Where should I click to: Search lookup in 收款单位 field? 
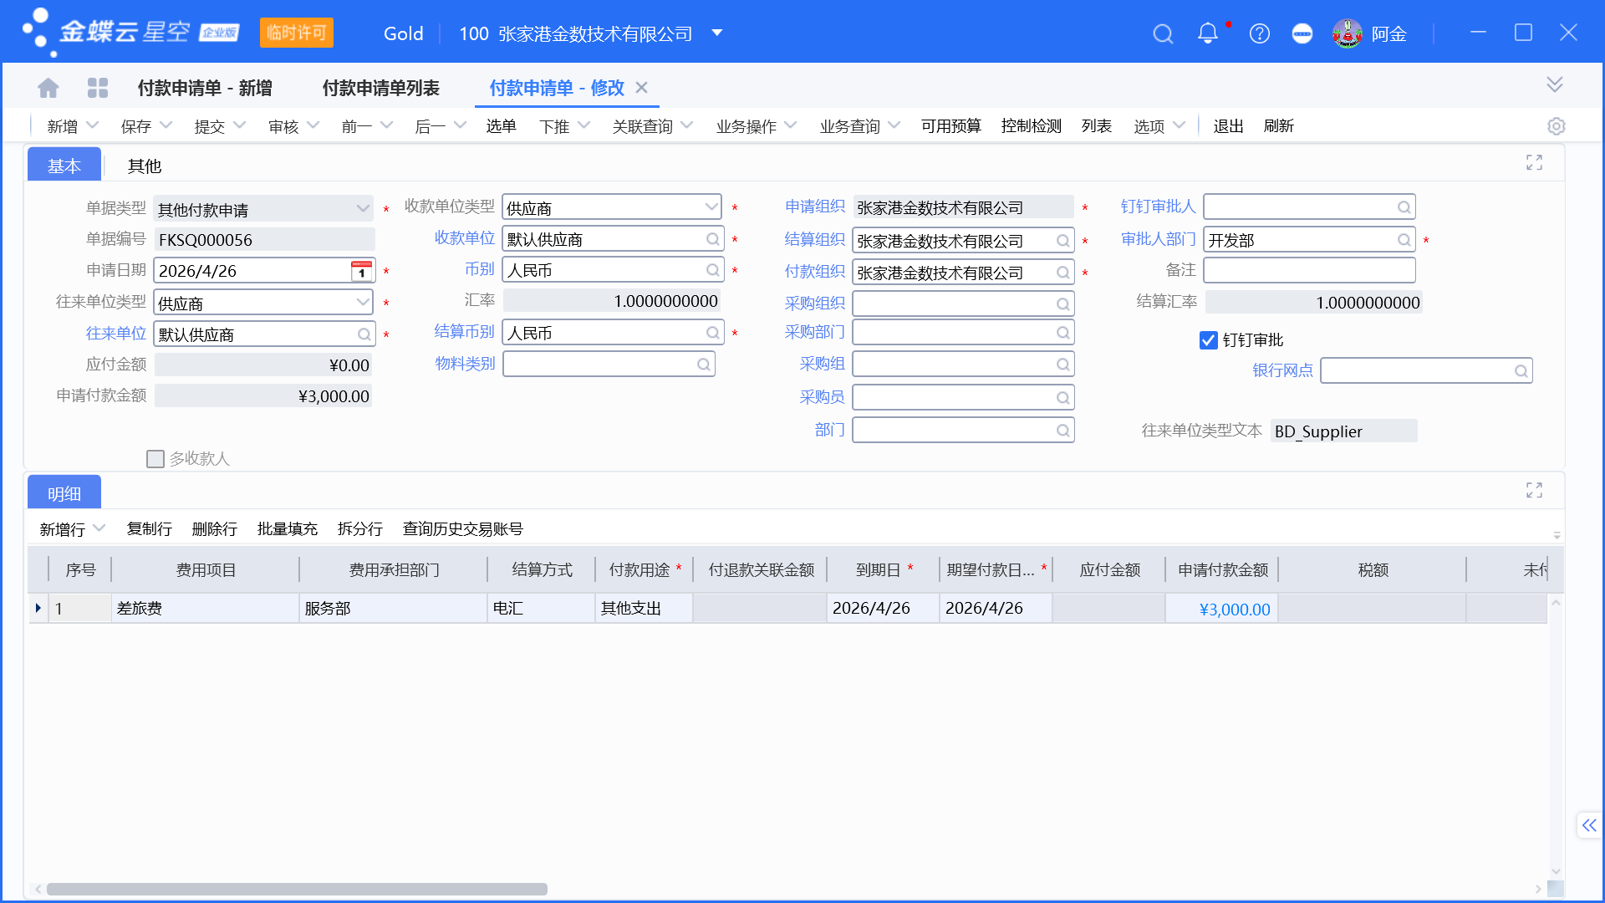click(x=712, y=239)
